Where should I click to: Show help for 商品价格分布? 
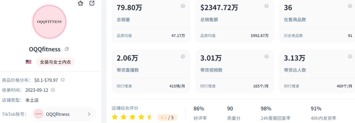[63, 80]
